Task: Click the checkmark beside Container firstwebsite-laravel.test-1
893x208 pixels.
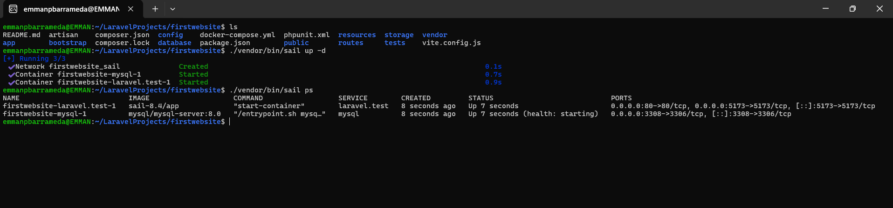Action: (11, 83)
